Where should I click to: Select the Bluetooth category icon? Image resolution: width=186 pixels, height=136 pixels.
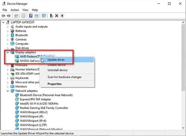(x=12, y=35)
